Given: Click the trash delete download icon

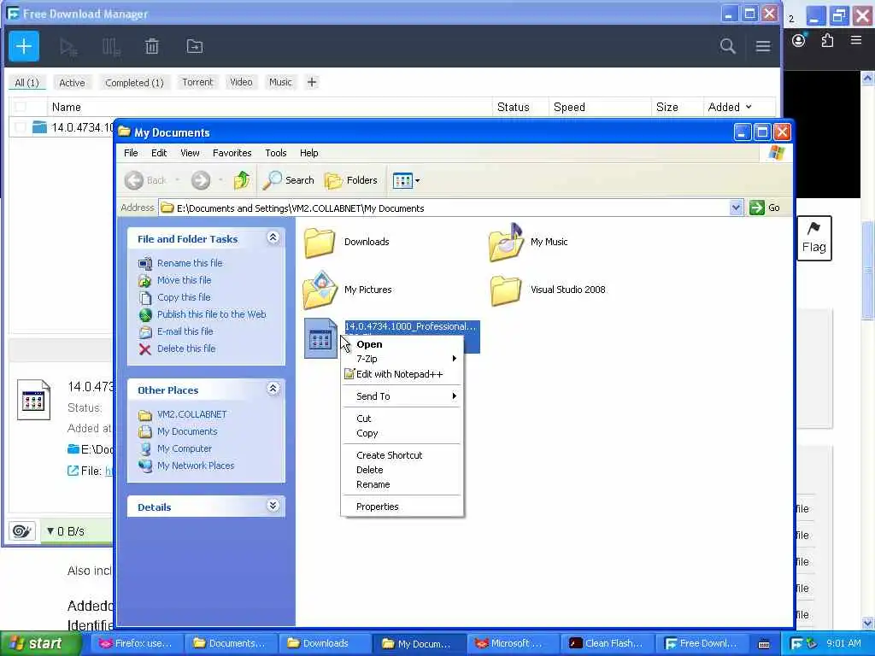Looking at the screenshot, I should point(152,46).
